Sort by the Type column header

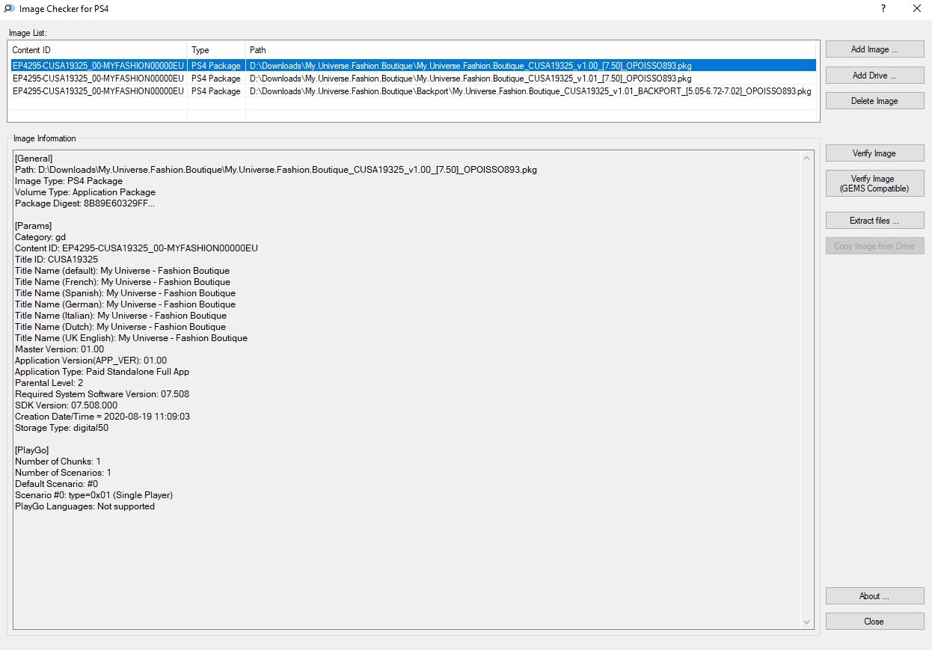click(x=216, y=50)
